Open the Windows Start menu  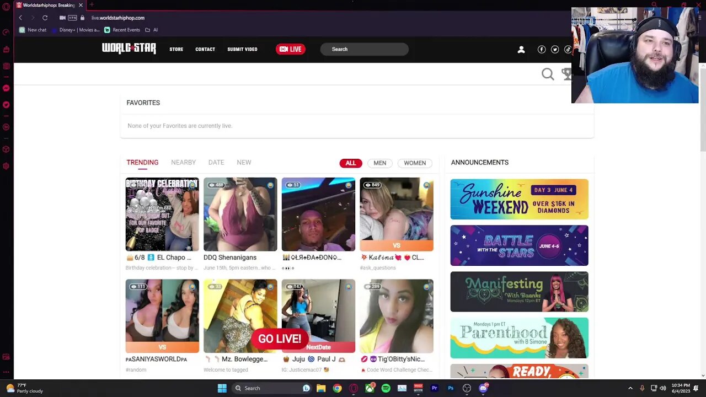(x=222, y=388)
